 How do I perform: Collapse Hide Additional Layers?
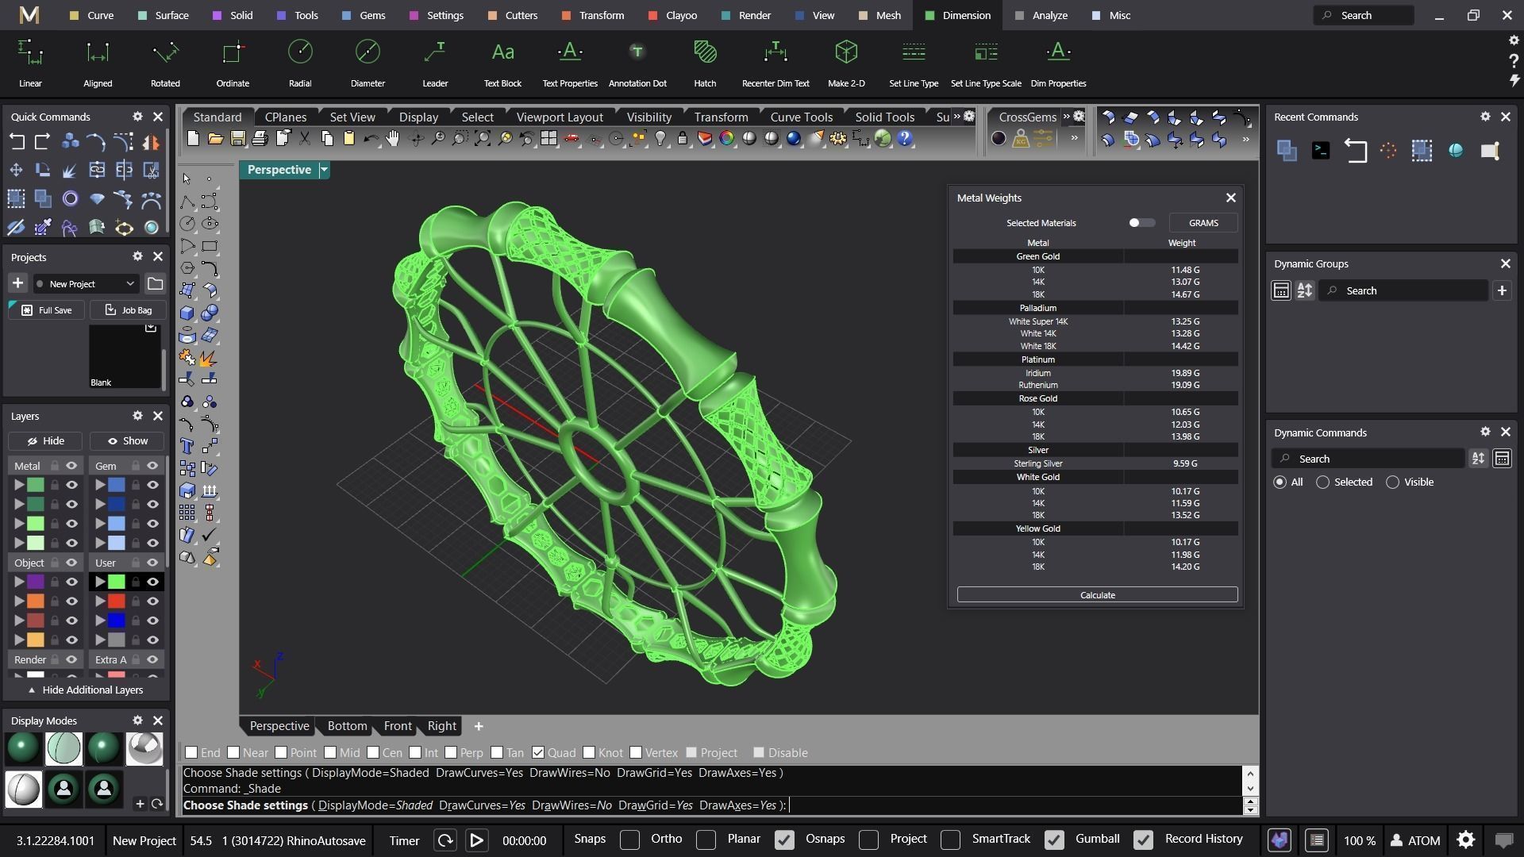[86, 690]
